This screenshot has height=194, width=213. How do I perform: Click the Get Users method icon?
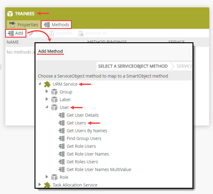tap(62, 123)
